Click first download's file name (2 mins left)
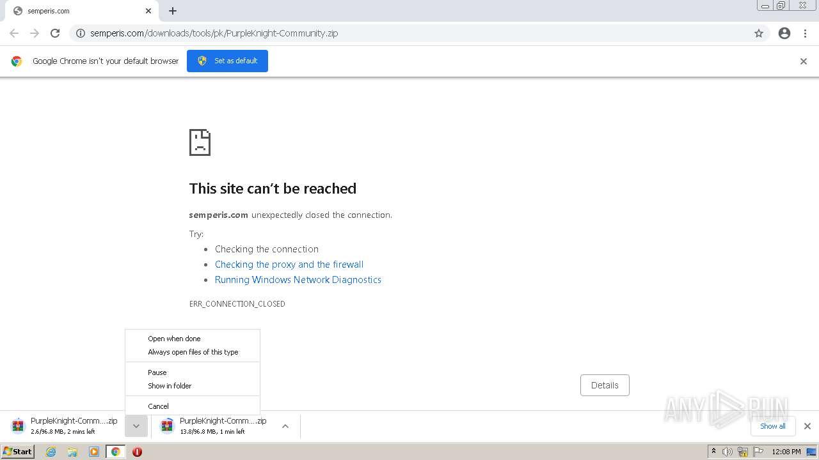Image resolution: width=819 pixels, height=460 pixels. [x=74, y=421]
